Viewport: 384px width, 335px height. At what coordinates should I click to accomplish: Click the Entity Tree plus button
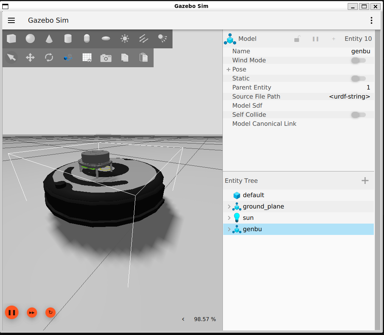(365, 181)
